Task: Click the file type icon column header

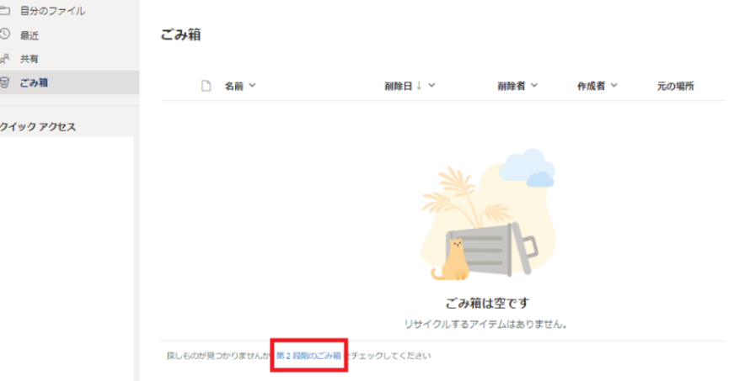Action: (206, 86)
